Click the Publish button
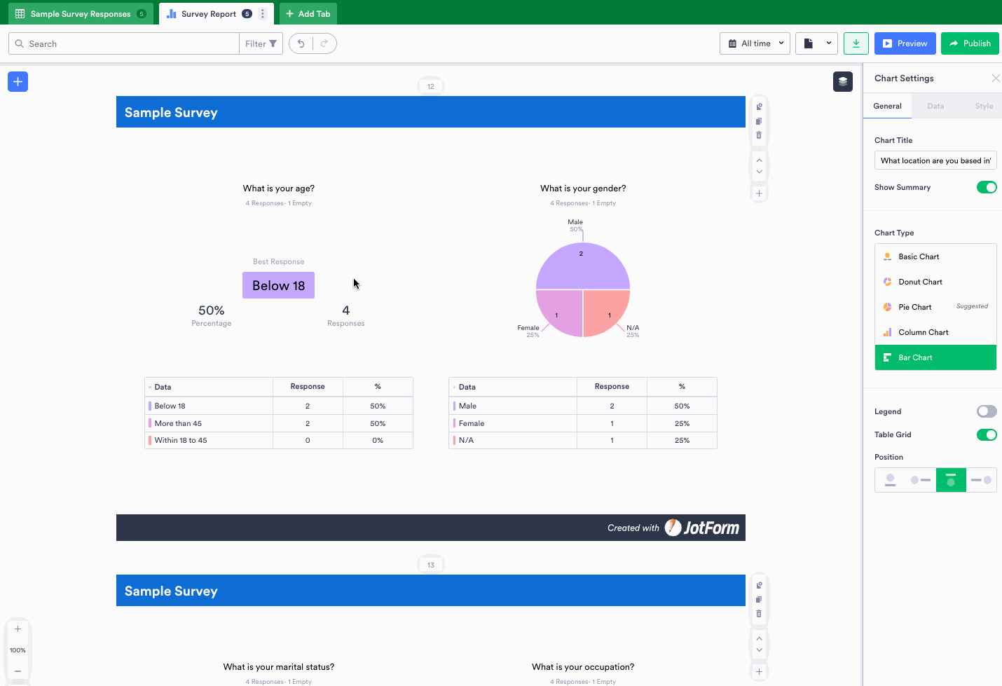This screenshot has width=1002, height=686. (969, 43)
